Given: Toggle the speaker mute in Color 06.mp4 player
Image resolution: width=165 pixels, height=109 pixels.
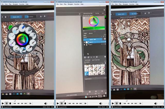Looking at the screenshot, I should (x=101, y=103).
